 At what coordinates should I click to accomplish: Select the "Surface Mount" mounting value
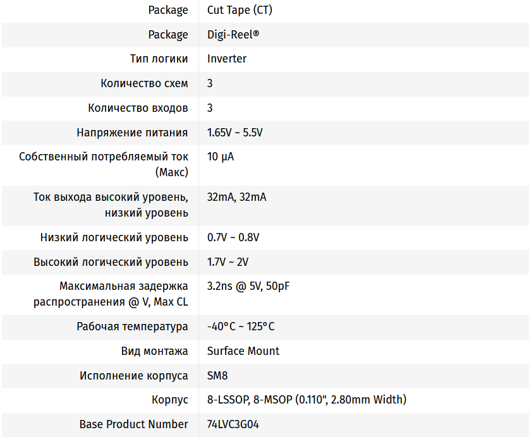pyautogui.click(x=243, y=351)
